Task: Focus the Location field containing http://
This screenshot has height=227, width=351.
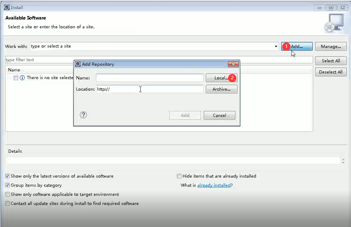Action: (x=150, y=89)
